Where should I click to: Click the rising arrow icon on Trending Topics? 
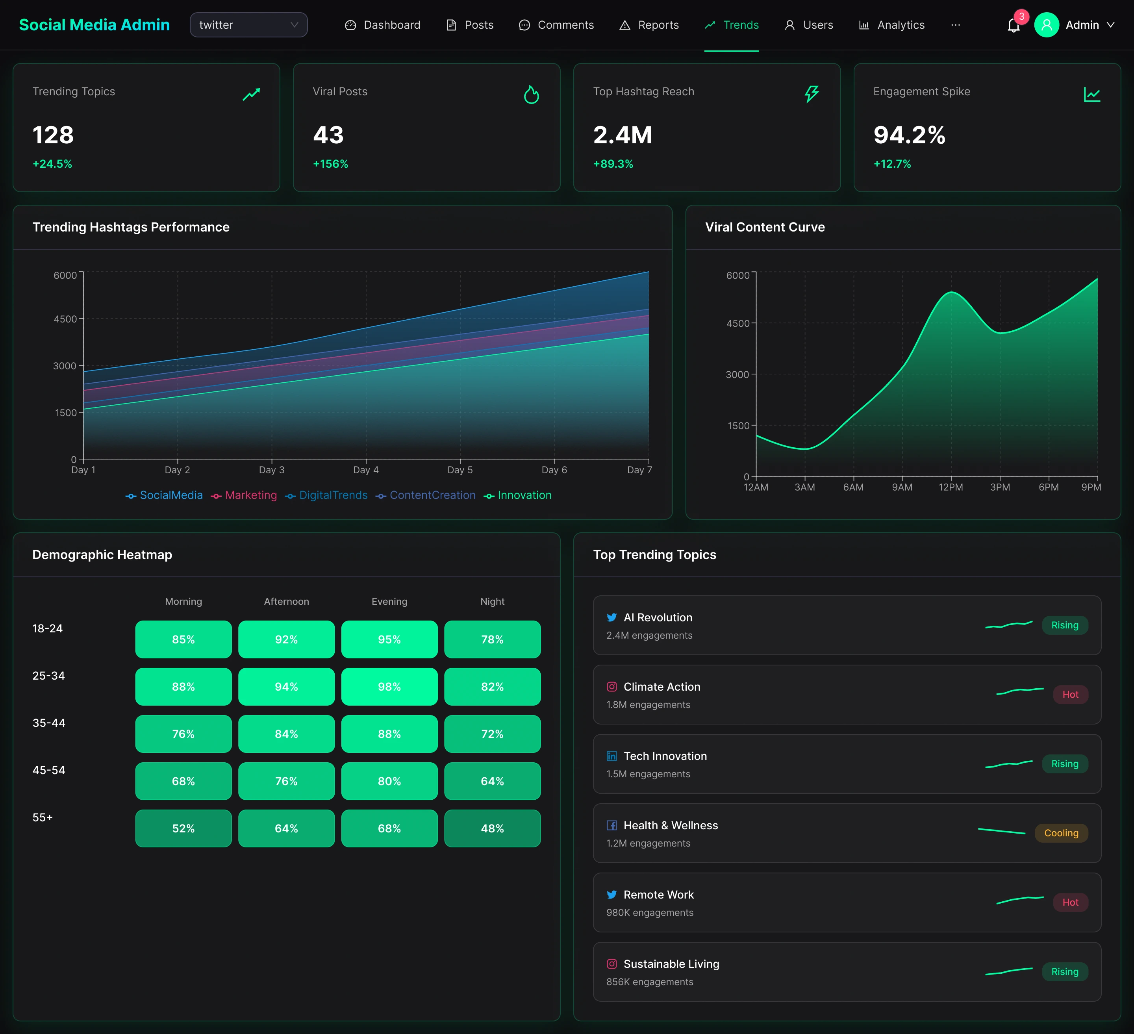(x=251, y=95)
